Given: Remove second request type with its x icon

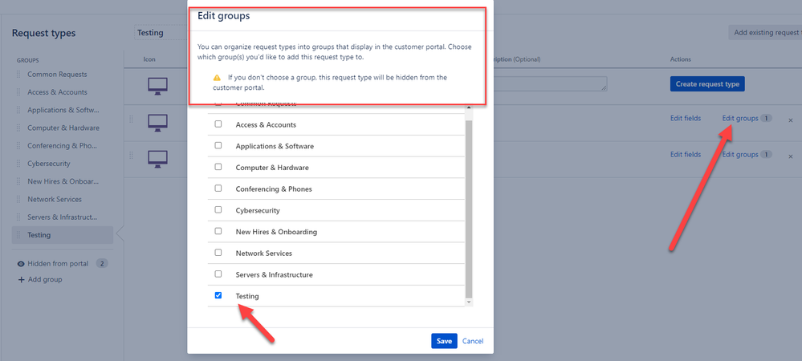Looking at the screenshot, I should (x=790, y=156).
